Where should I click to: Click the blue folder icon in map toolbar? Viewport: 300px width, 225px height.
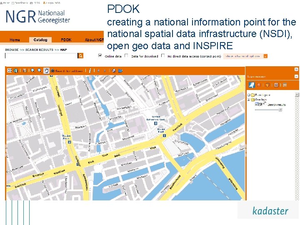[120, 70]
